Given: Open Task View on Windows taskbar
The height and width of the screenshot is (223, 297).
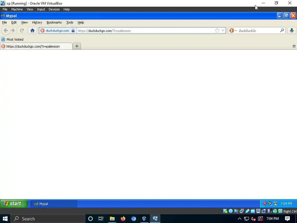Looking at the screenshot, I should coord(101,219).
